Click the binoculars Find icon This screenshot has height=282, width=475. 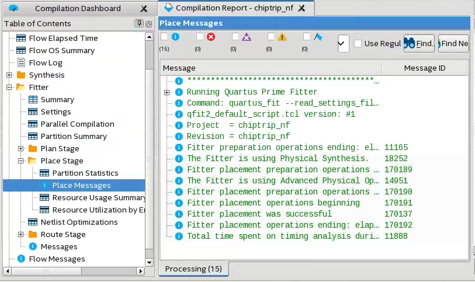410,43
